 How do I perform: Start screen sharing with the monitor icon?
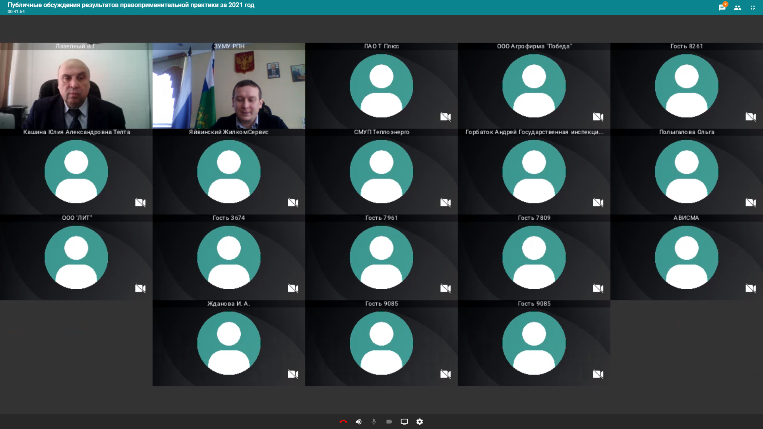(x=404, y=421)
